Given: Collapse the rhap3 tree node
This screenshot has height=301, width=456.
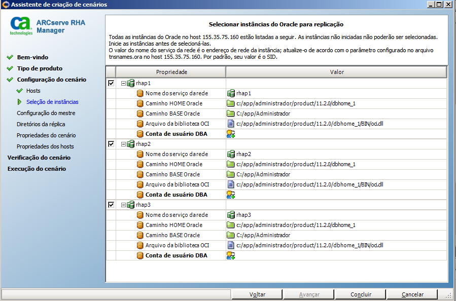Looking at the screenshot, I should tap(123, 205).
